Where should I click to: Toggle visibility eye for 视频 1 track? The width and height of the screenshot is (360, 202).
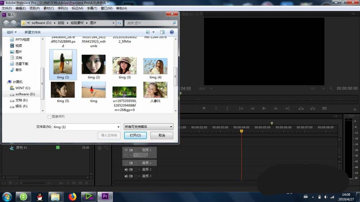126,150
